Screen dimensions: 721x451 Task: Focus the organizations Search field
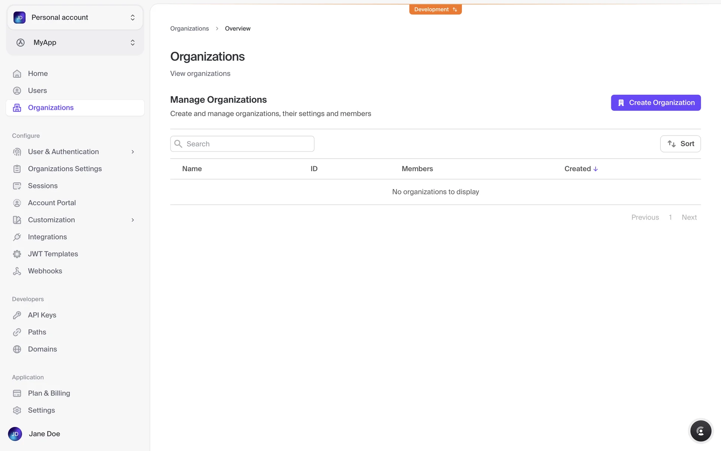point(248,144)
